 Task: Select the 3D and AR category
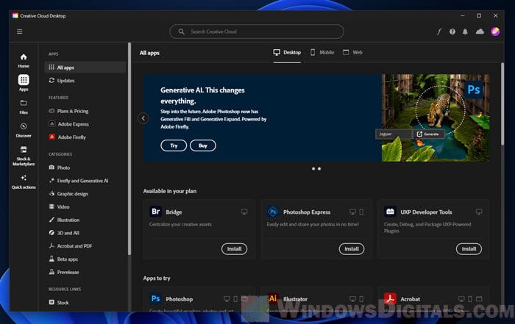(64, 233)
